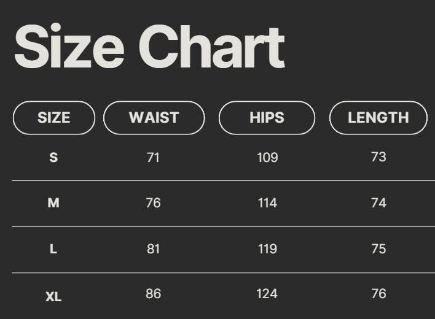This screenshot has height=319, width=435.
Task: Click the HIPS column header pill
Action: click(x=267, y=118)
